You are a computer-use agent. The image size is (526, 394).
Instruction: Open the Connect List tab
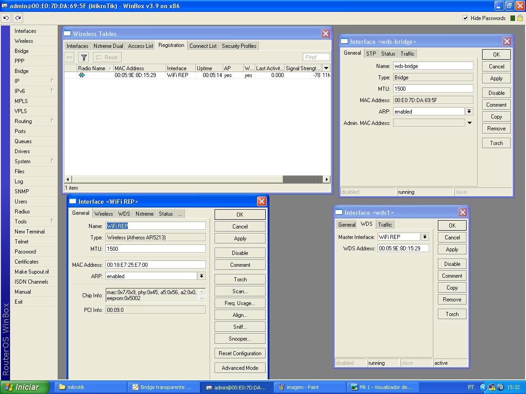203,46
